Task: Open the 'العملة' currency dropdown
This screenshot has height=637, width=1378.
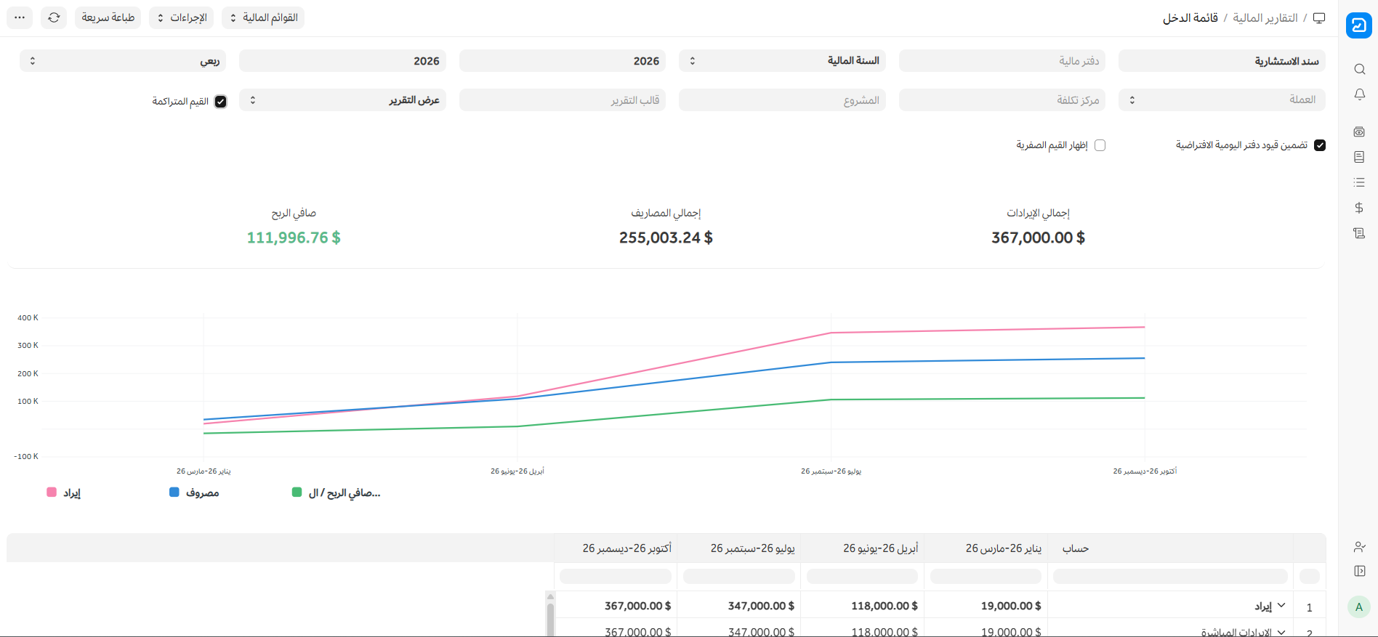Action: (1222, 100)
